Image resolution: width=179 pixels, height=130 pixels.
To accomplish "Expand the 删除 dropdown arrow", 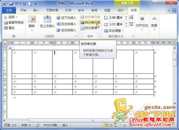I will coord(32,30).
